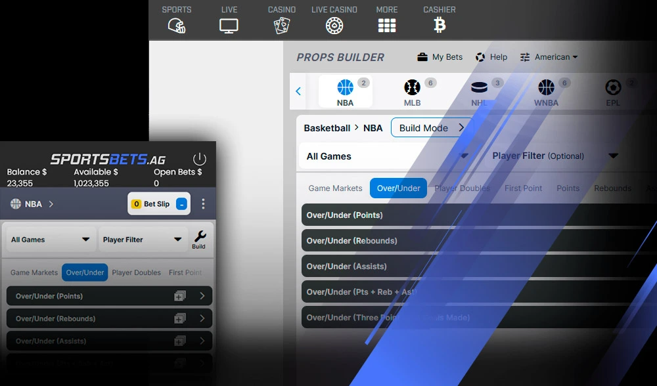Expand the American odds format dropdown
The image size is (657, 386).
coord(549,57)
